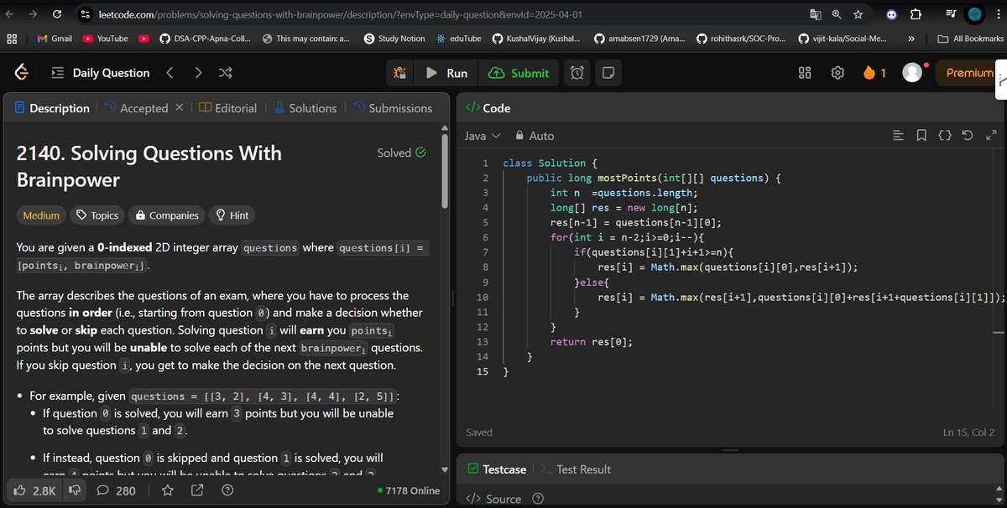Run the code
Viewport: 1007px width, 508px height.
(x=446, y=73)
